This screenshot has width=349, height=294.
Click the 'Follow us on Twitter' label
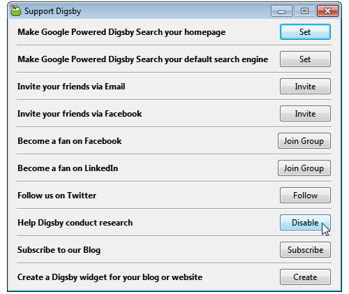click(x=57, y=196)
